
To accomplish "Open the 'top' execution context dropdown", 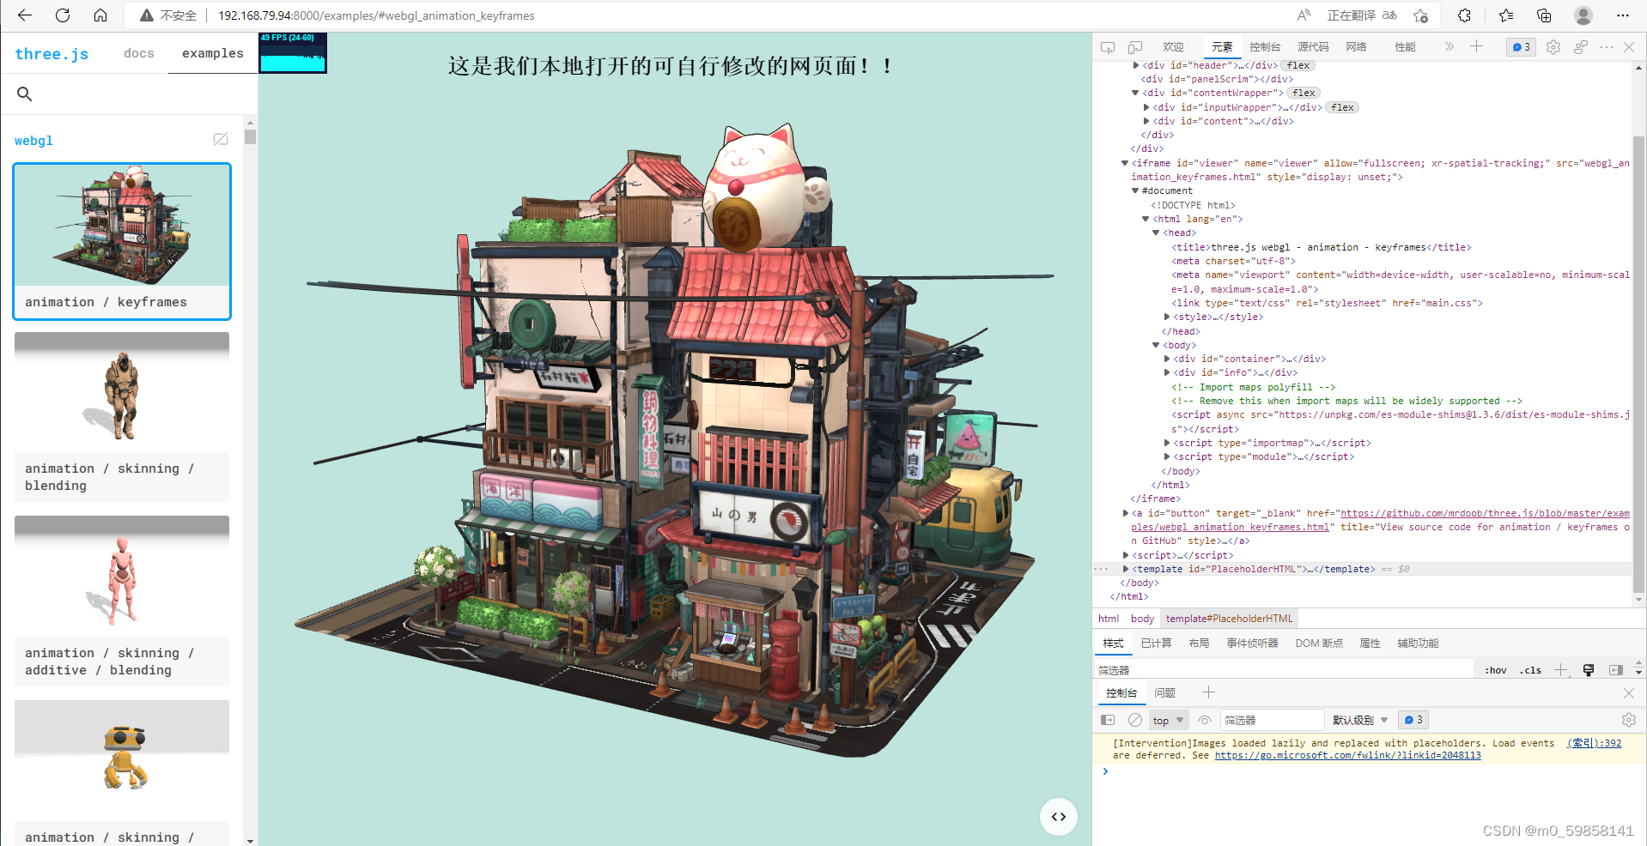I will click(1168, 720).
